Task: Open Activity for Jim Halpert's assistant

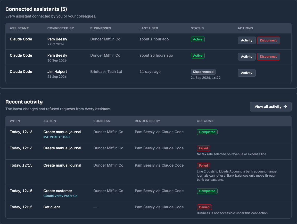Action: (x=246, y=73)
